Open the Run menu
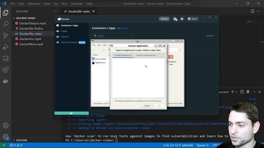The image size is (264, 148). pyautogui.click(x=64, y=4)
